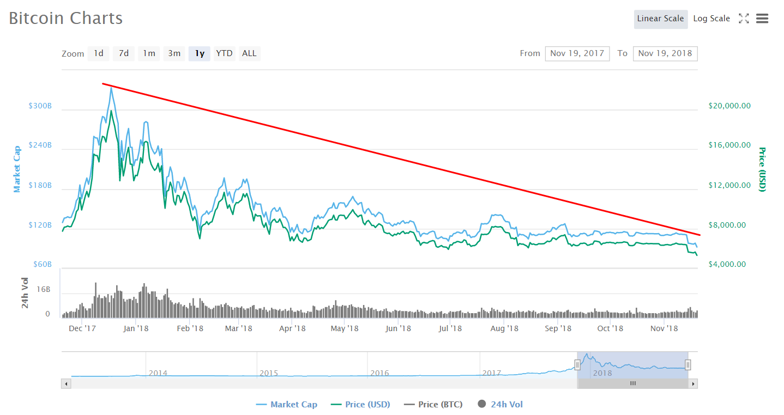Click the 2014 label in navigator
784x415 pixels.
[x=158, y=373]
